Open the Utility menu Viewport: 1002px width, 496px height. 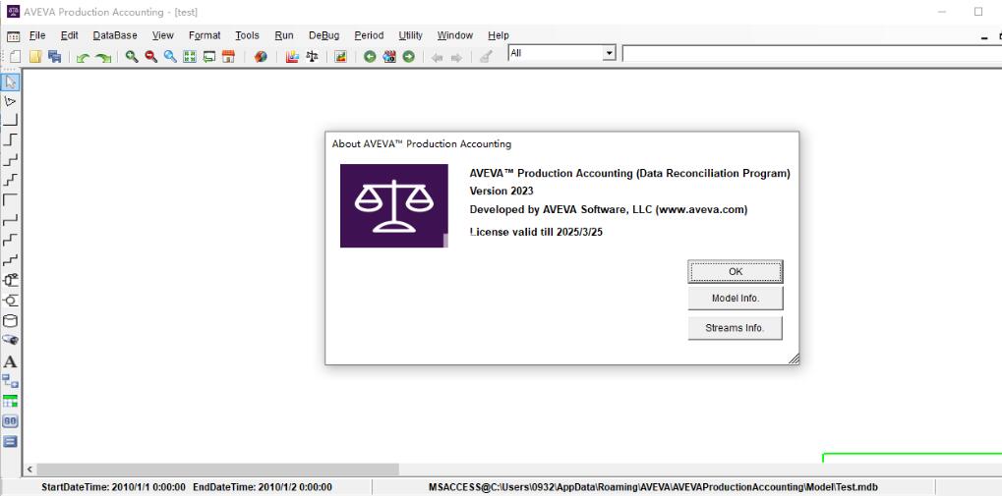pos(411,35)
